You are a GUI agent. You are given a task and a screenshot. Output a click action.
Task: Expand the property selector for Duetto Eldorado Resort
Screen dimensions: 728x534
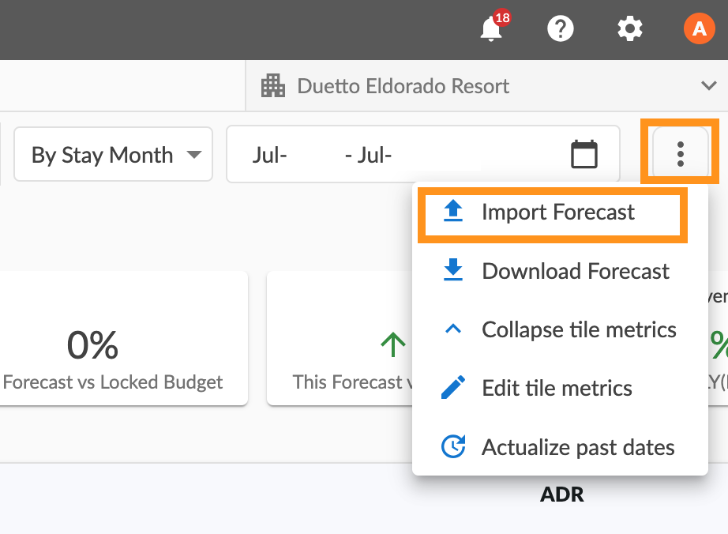[x=709, y=85]
